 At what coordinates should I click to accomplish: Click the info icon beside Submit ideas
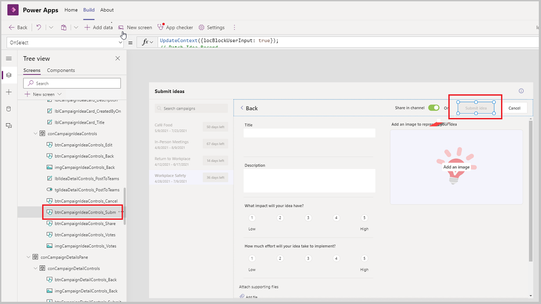521,91
